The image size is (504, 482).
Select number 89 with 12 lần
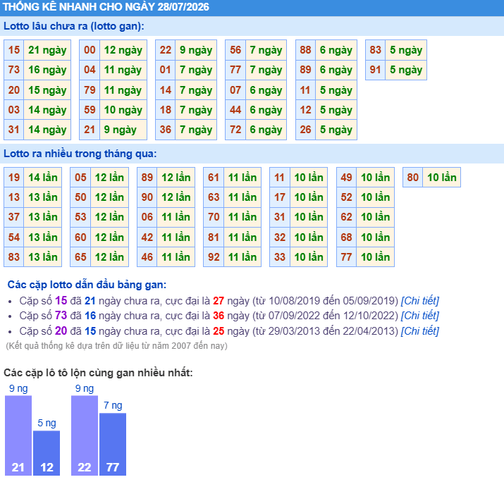point(147,178)
